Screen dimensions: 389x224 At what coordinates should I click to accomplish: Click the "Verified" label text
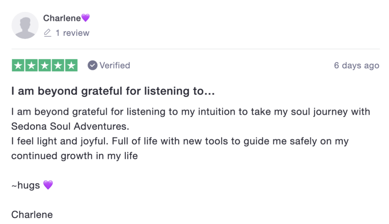115,65
